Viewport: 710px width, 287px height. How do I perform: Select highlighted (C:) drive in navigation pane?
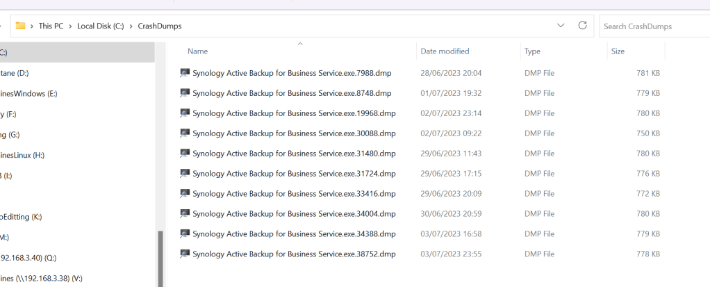pyautogui.click(x=77, y=53)
